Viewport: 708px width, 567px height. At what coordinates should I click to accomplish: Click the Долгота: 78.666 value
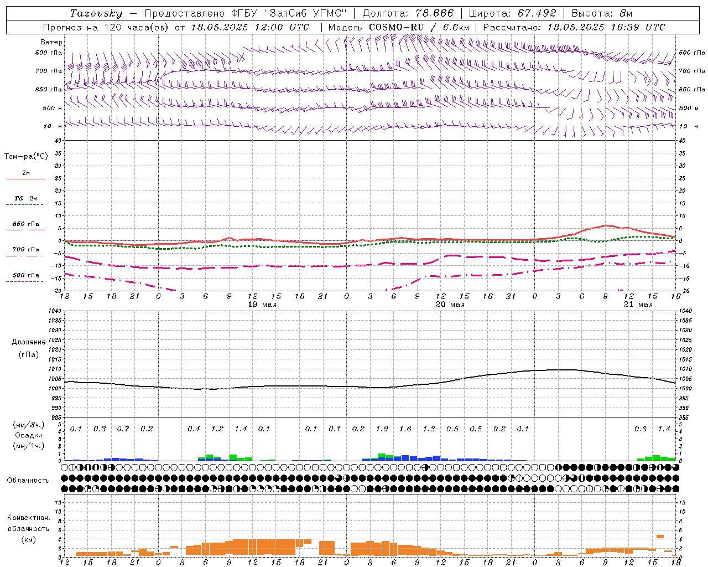pos(408,13)
